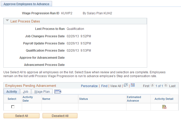Click the Qualification value text

tap(75, 29)
